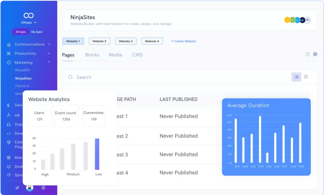Click the Conversions 159 stat card

[x=93, y=116]
